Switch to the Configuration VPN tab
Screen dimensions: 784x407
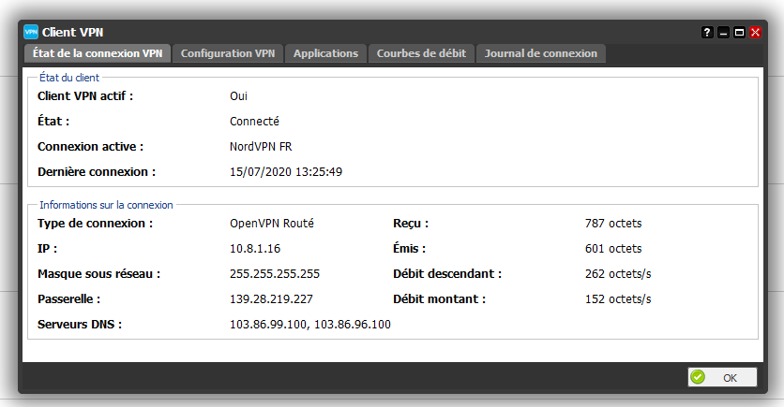(228, 53)
